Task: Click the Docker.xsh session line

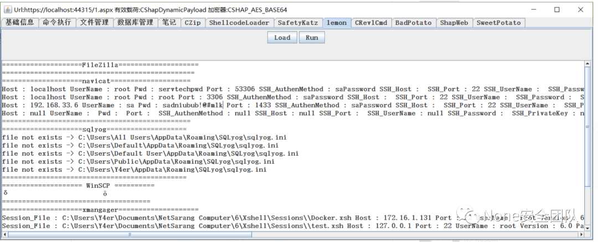Action: [x=293, y=218]
